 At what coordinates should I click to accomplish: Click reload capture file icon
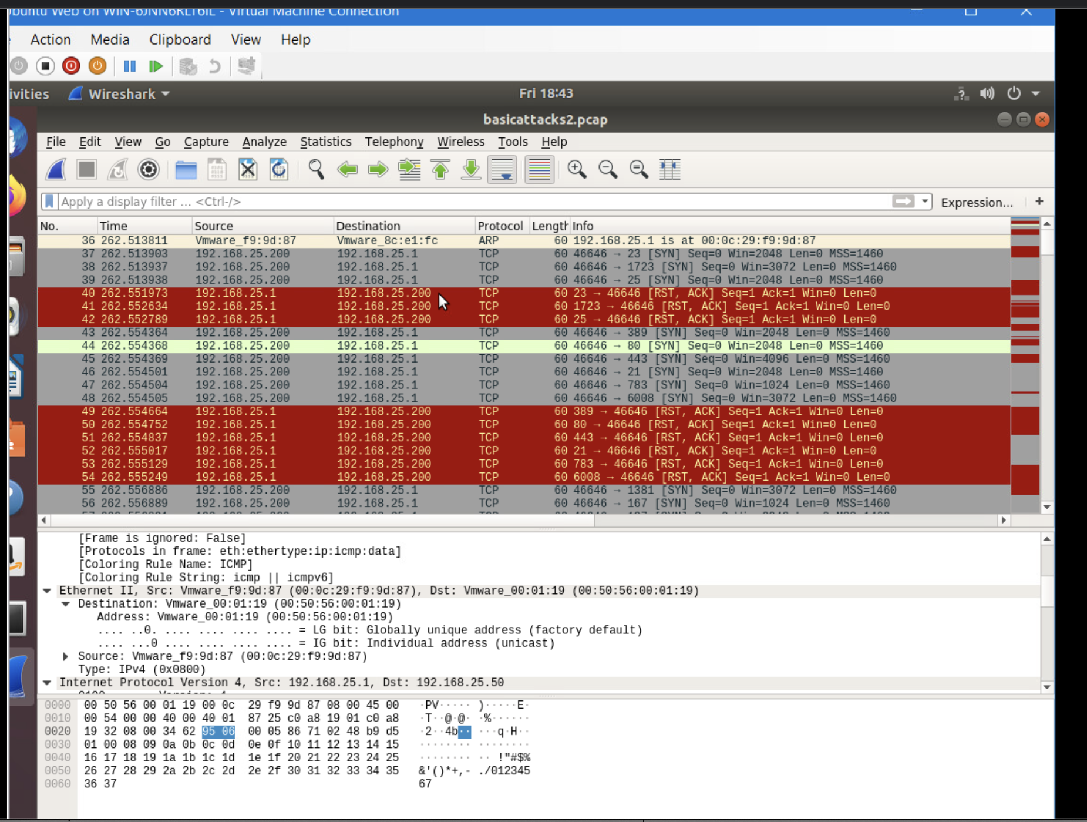[x=278, y=170]
